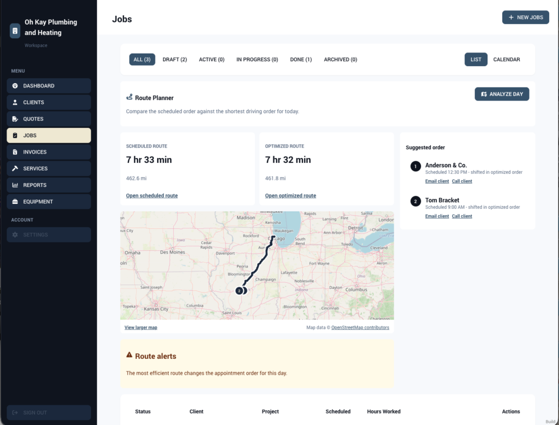
Task: Filter jobs by ALL (3) tab
Action: pos(142,60)
